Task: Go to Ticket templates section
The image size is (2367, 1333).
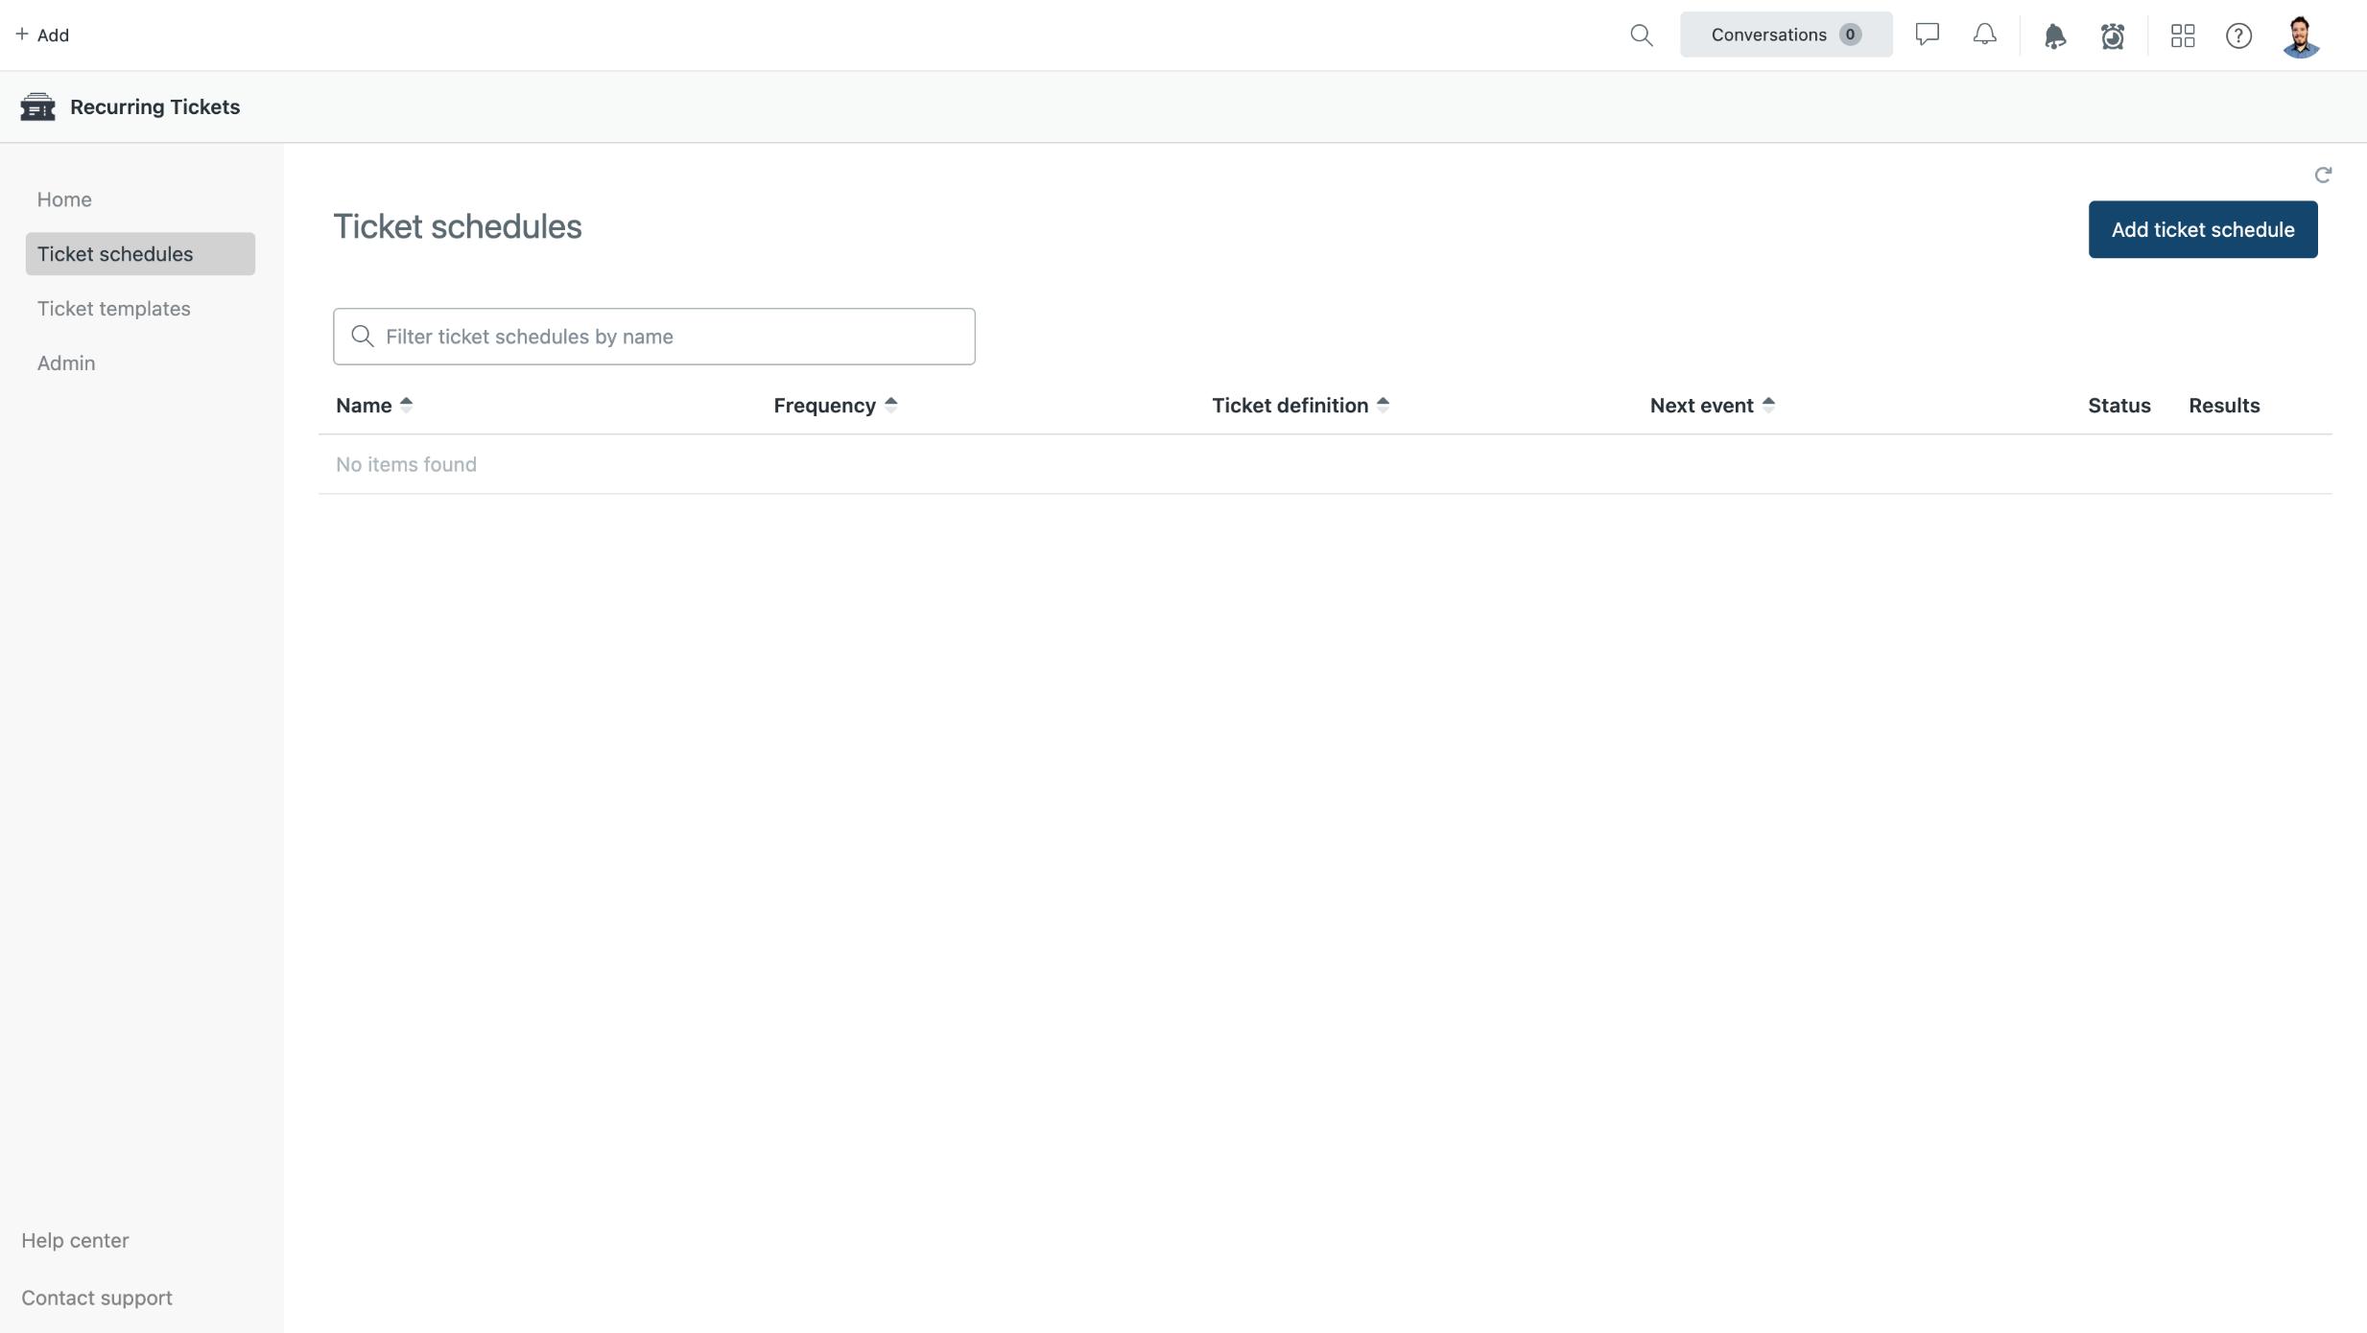Action: pyautogui.click(x=113, y=309)
